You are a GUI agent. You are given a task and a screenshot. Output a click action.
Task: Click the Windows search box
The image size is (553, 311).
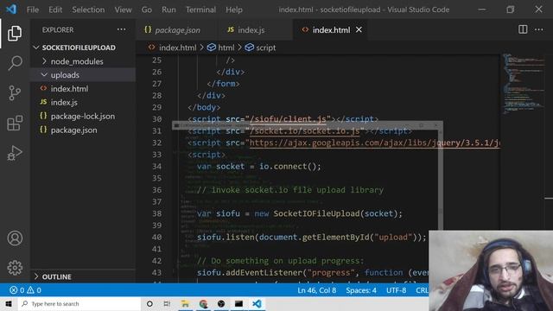[x=79, y=303]
